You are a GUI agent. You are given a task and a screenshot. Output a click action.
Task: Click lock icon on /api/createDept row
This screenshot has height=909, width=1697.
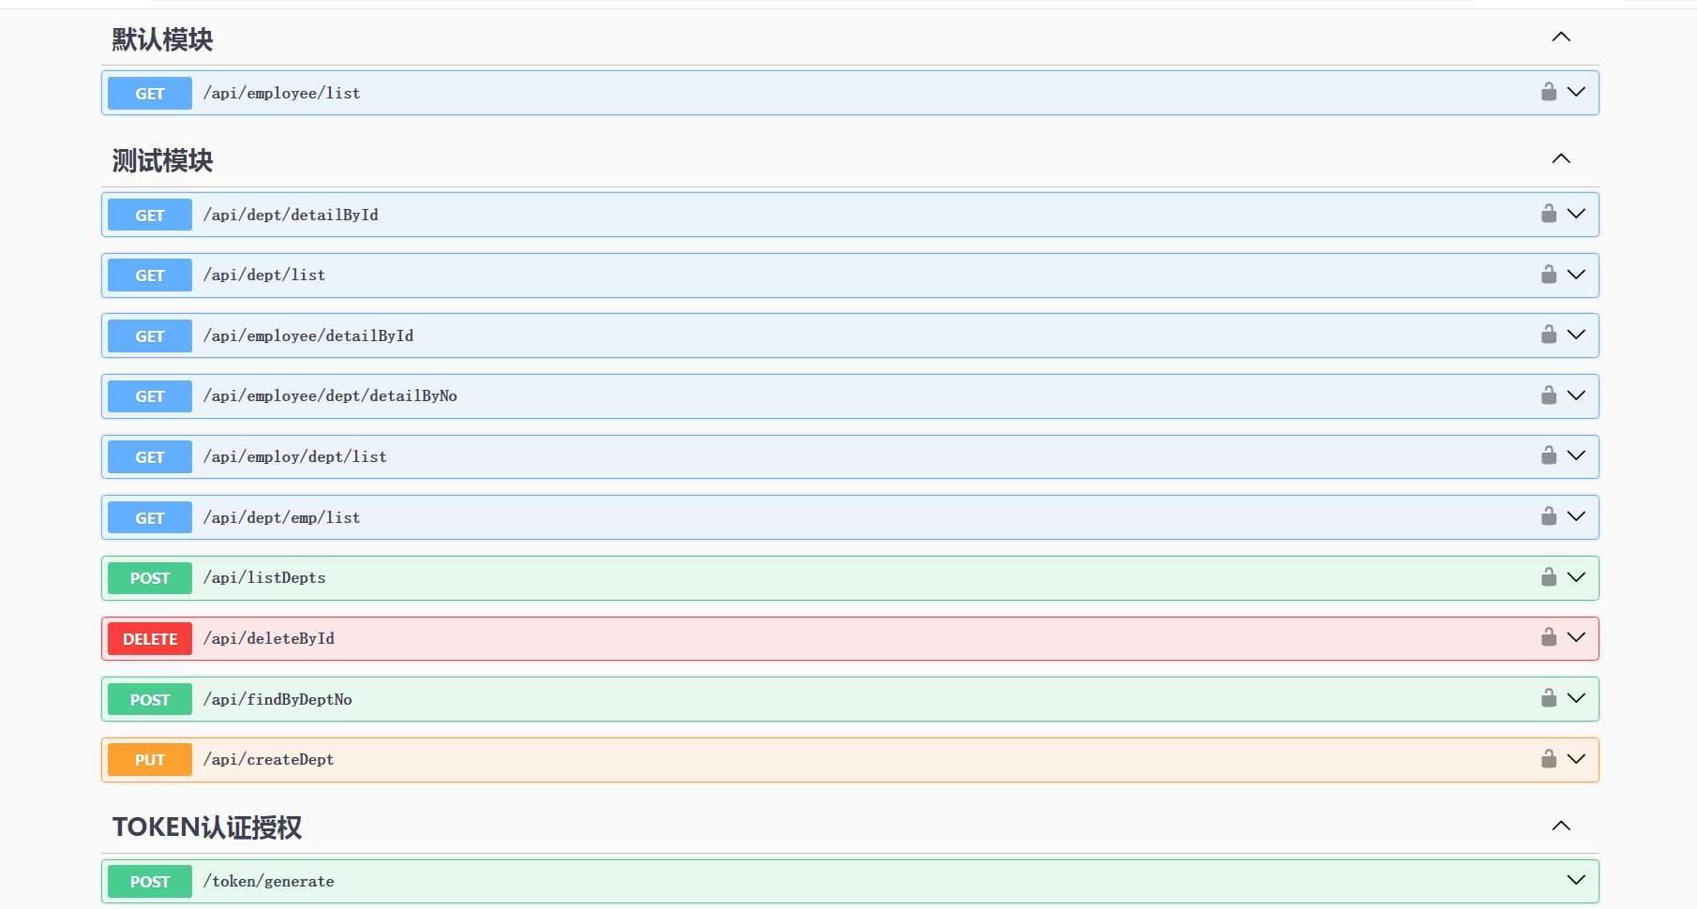click(x=1549, y=758)
